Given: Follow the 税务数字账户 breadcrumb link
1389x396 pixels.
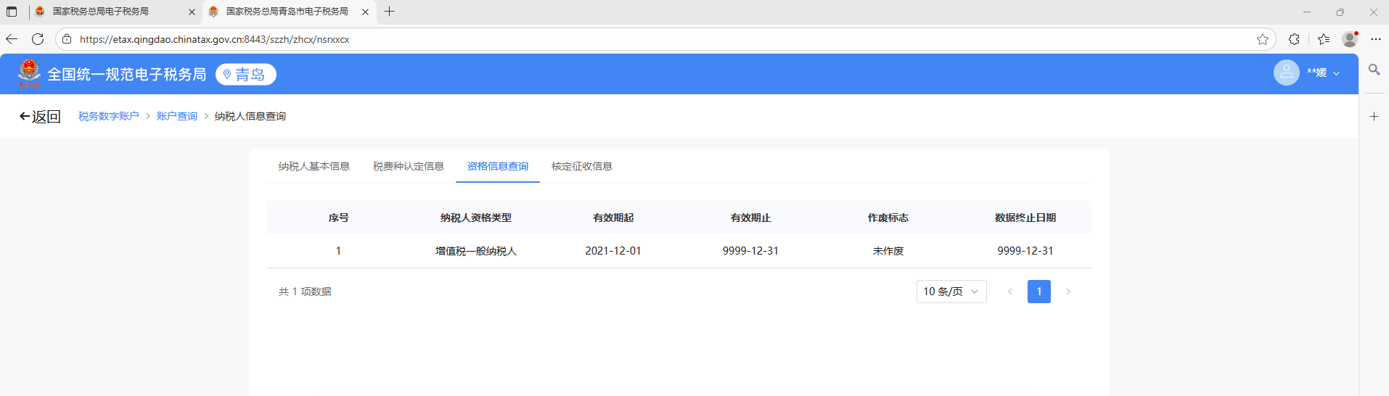Looking at the screenshot, I should [x=108, y=117].
